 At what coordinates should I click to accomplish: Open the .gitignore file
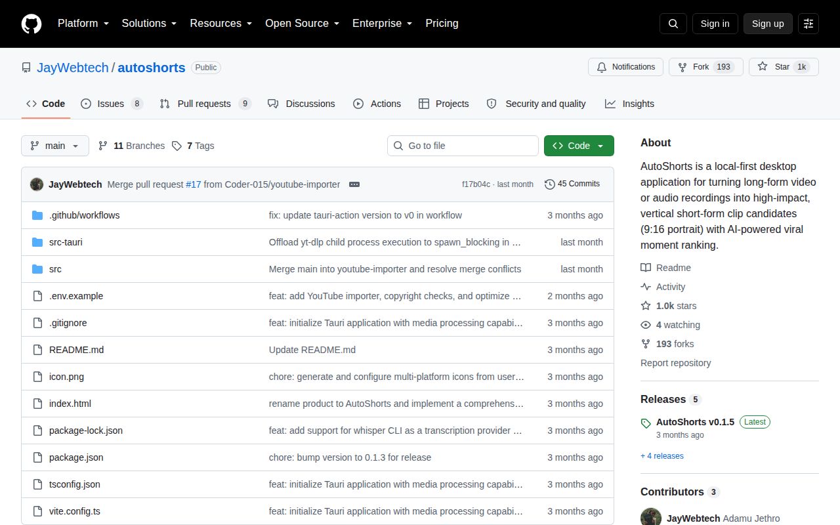(68, 323)
